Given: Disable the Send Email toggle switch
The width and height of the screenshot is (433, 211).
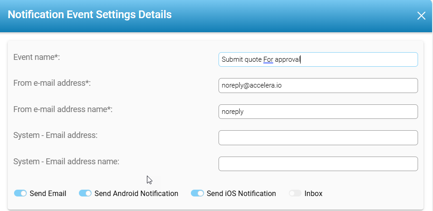Looking at the screenshot, I should pyautogui.click(x=20, y=193).
